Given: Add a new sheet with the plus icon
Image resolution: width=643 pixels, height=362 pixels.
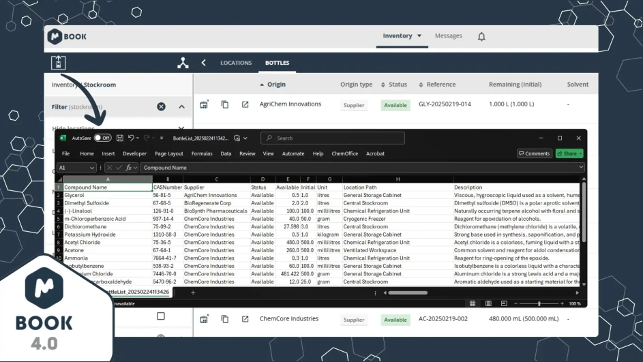Looking at the screenshot, I should (193, 292).
